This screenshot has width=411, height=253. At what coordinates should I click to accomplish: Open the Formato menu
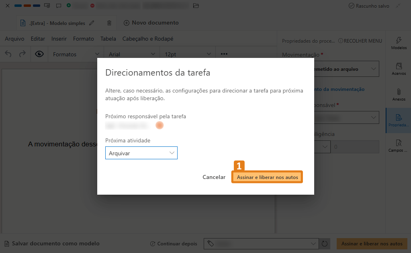pos(83,39)
